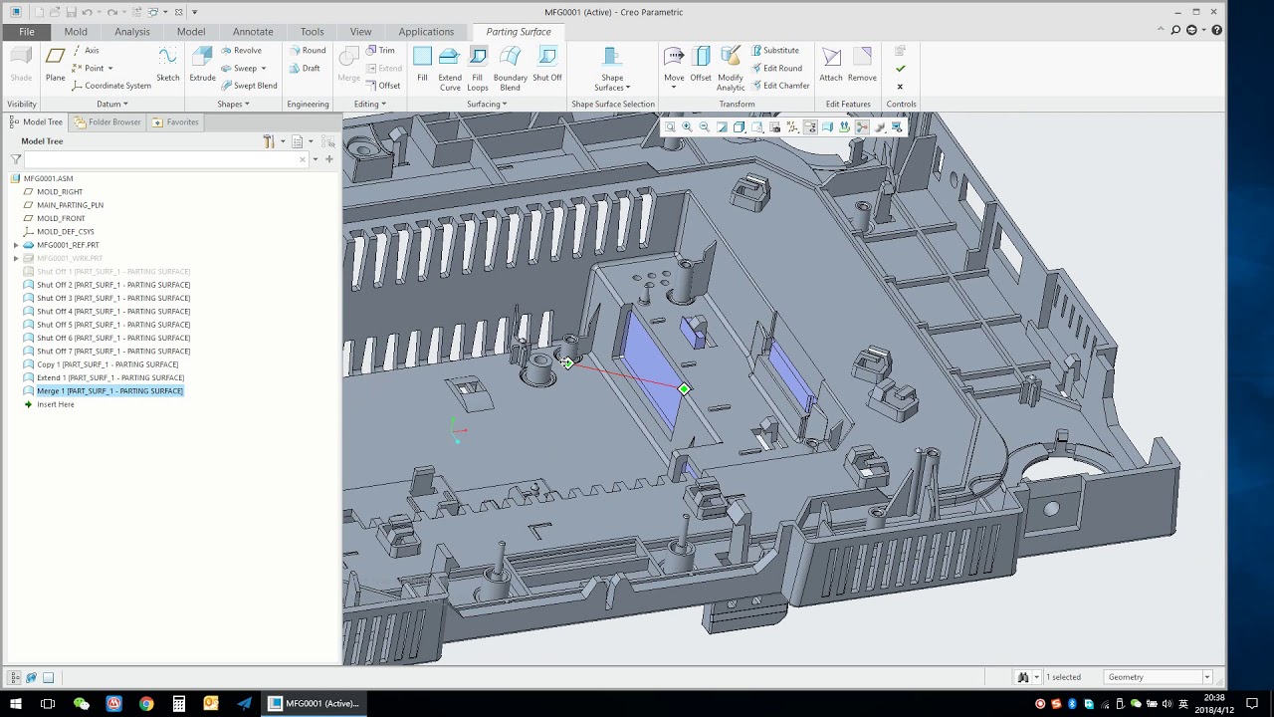Click the Creo taskbar button MFG0001
1274x717 pixels.
[315, 703]
